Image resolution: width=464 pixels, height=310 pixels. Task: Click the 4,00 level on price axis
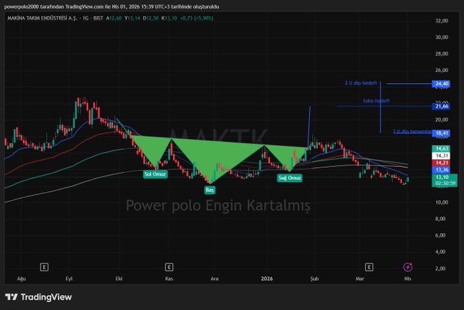pos(440,252)
